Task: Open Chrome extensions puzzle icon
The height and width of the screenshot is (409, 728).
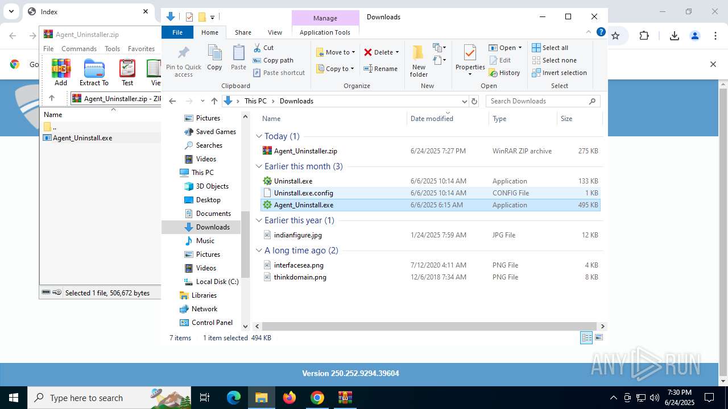Action: tap(644, 36)
